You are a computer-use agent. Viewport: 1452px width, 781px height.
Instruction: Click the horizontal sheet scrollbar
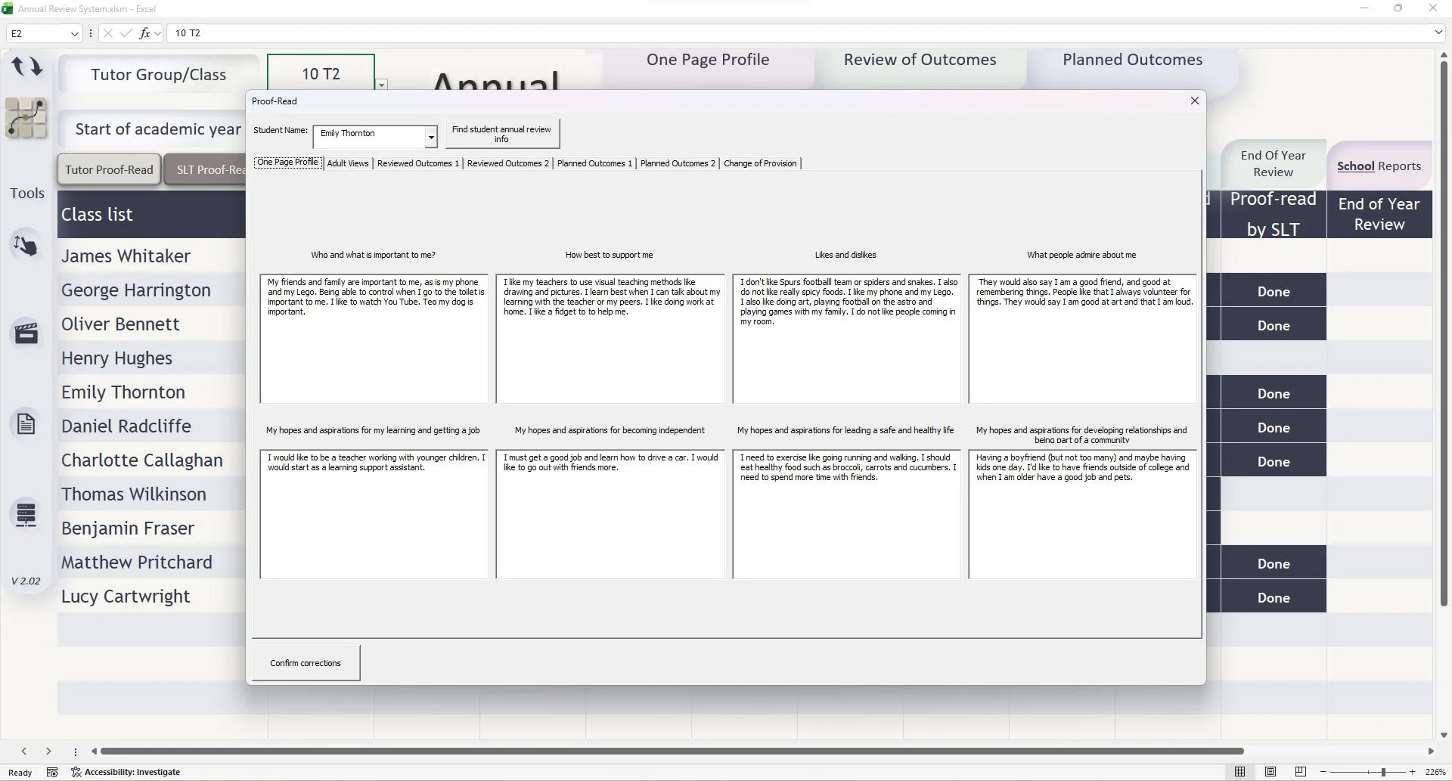click(672, 751)
